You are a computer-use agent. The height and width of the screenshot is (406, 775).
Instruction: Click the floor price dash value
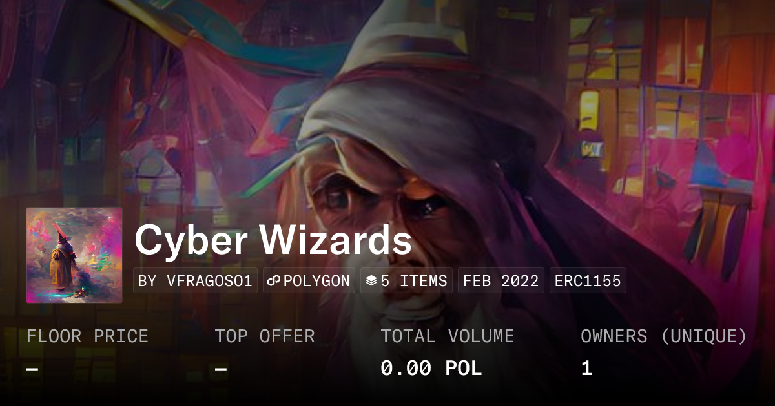(x=33, y=369)
